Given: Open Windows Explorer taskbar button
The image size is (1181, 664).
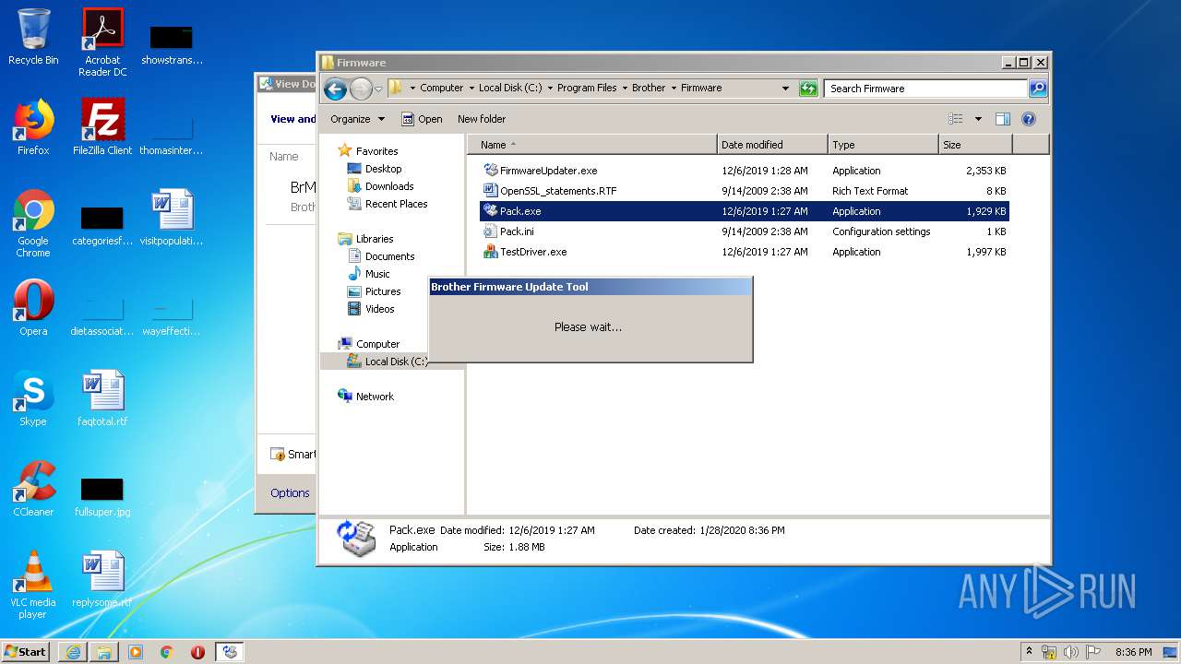Looking at the screenshot, I should tap(104, 651).
